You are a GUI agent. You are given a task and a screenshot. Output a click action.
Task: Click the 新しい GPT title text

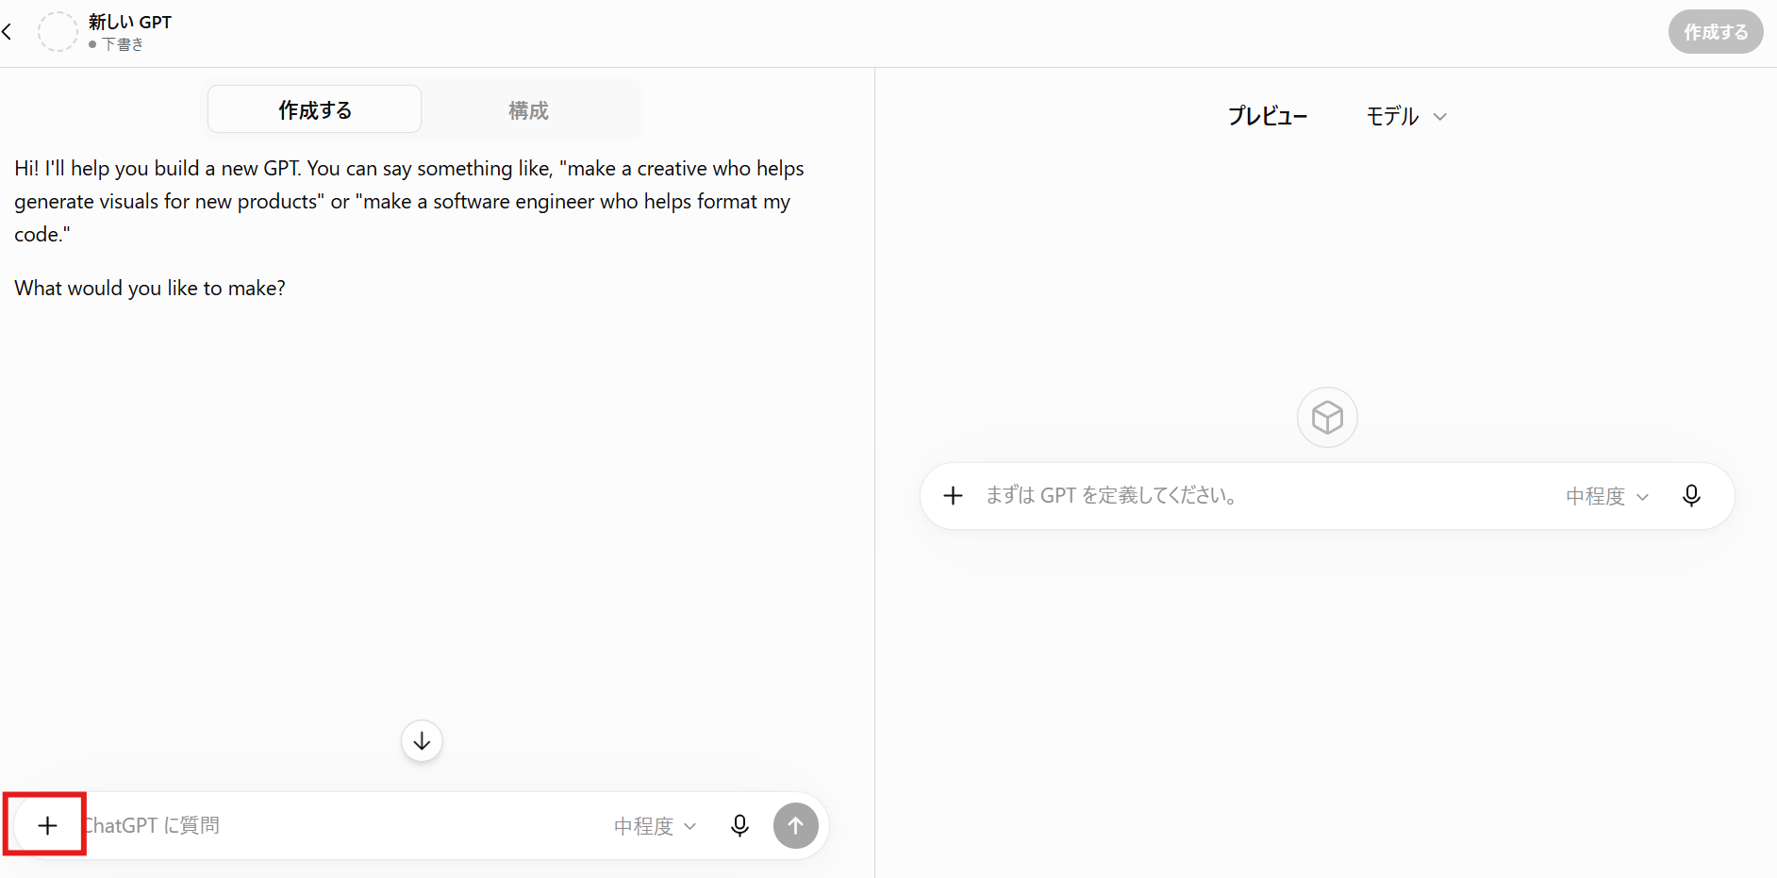point(130,22)
